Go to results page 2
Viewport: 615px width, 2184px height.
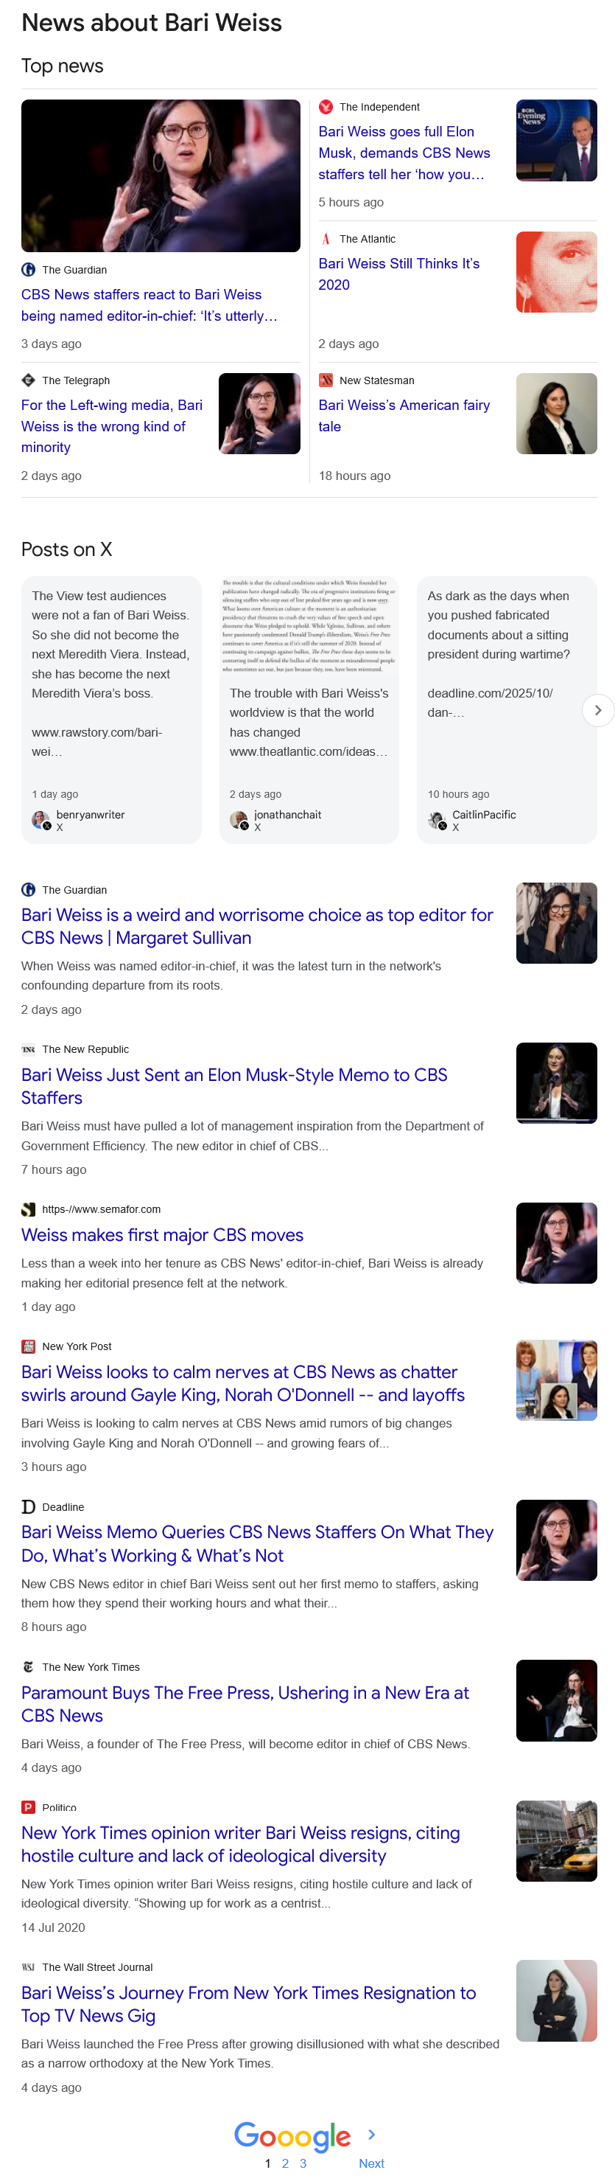click(x=286, y=2163)
